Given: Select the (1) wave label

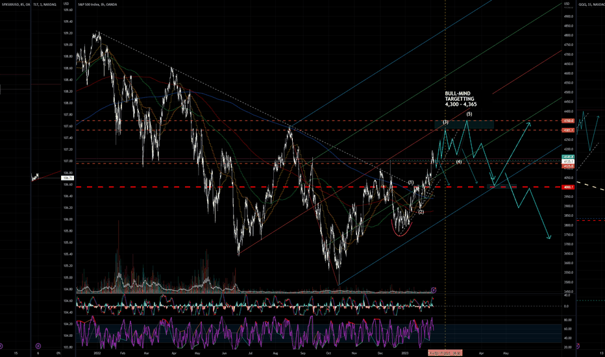Looking at the screenshot, I should 411,182.
